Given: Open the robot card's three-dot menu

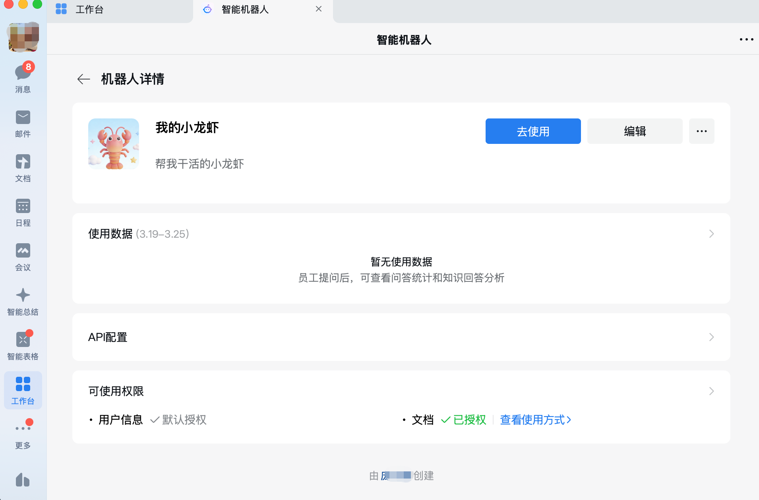Looking at the screenshot, I should (x=701, y=131).
